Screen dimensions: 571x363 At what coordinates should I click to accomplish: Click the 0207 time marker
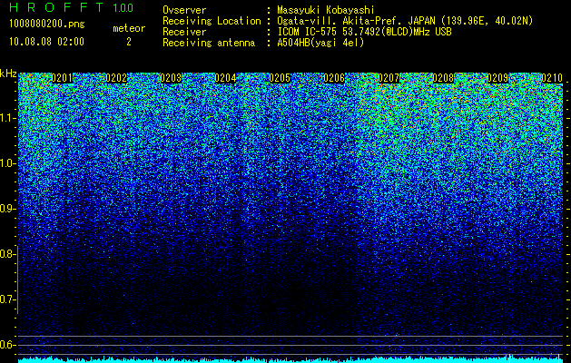tap(389, 78)
